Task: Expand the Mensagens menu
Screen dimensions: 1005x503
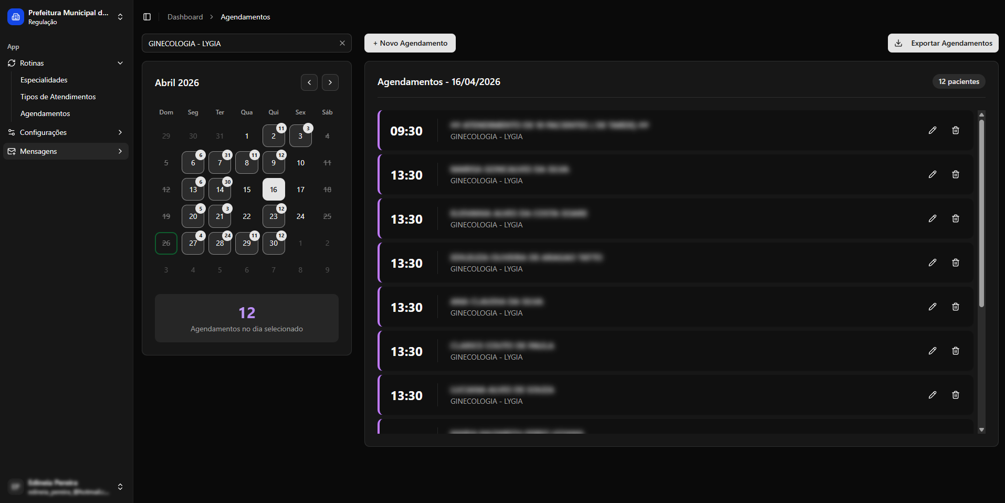Action: [x=66, y=151]
